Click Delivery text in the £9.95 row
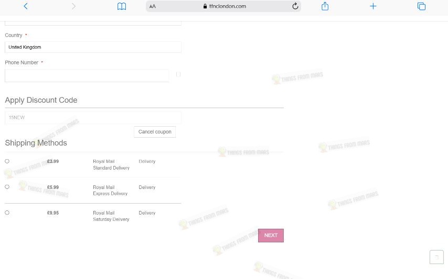448x279 pixels. 147,213
